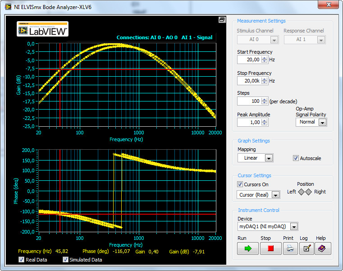343x271 pixels.
Task: Click the Stop Frequency 20,00k field
Action: coord(249,81)
